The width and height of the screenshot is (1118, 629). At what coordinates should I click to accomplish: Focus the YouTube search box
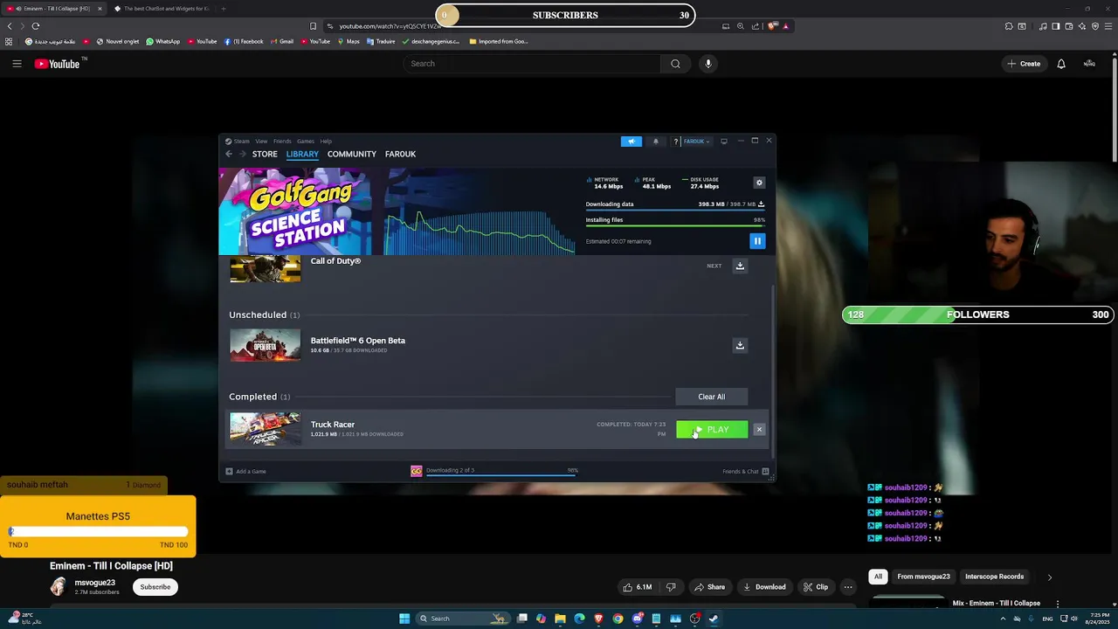(x=531, y=64)
